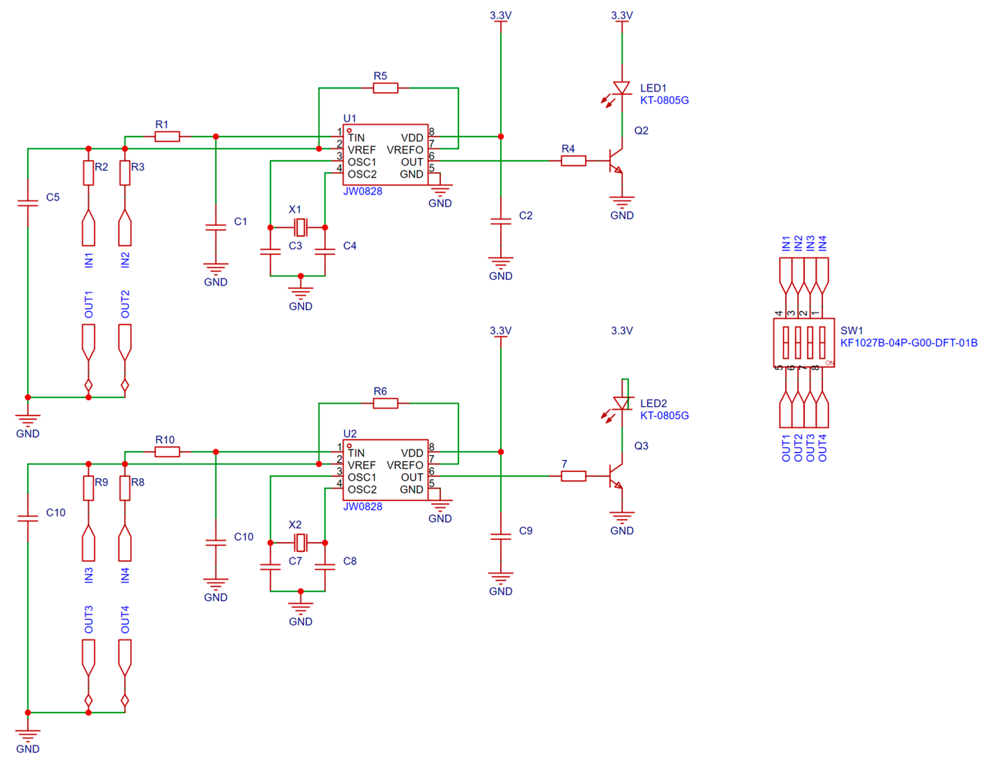The image size is (985, 765).
Task: Click the C1 capacitor symbol
Action: pyautogui.click(x=216, y=227)
